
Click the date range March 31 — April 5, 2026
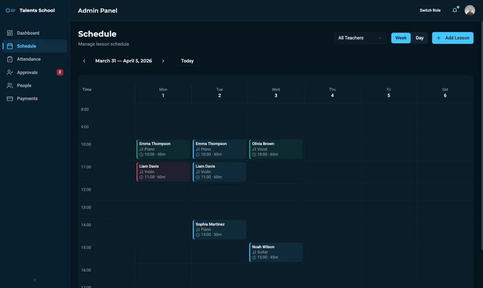coord(123,61)
